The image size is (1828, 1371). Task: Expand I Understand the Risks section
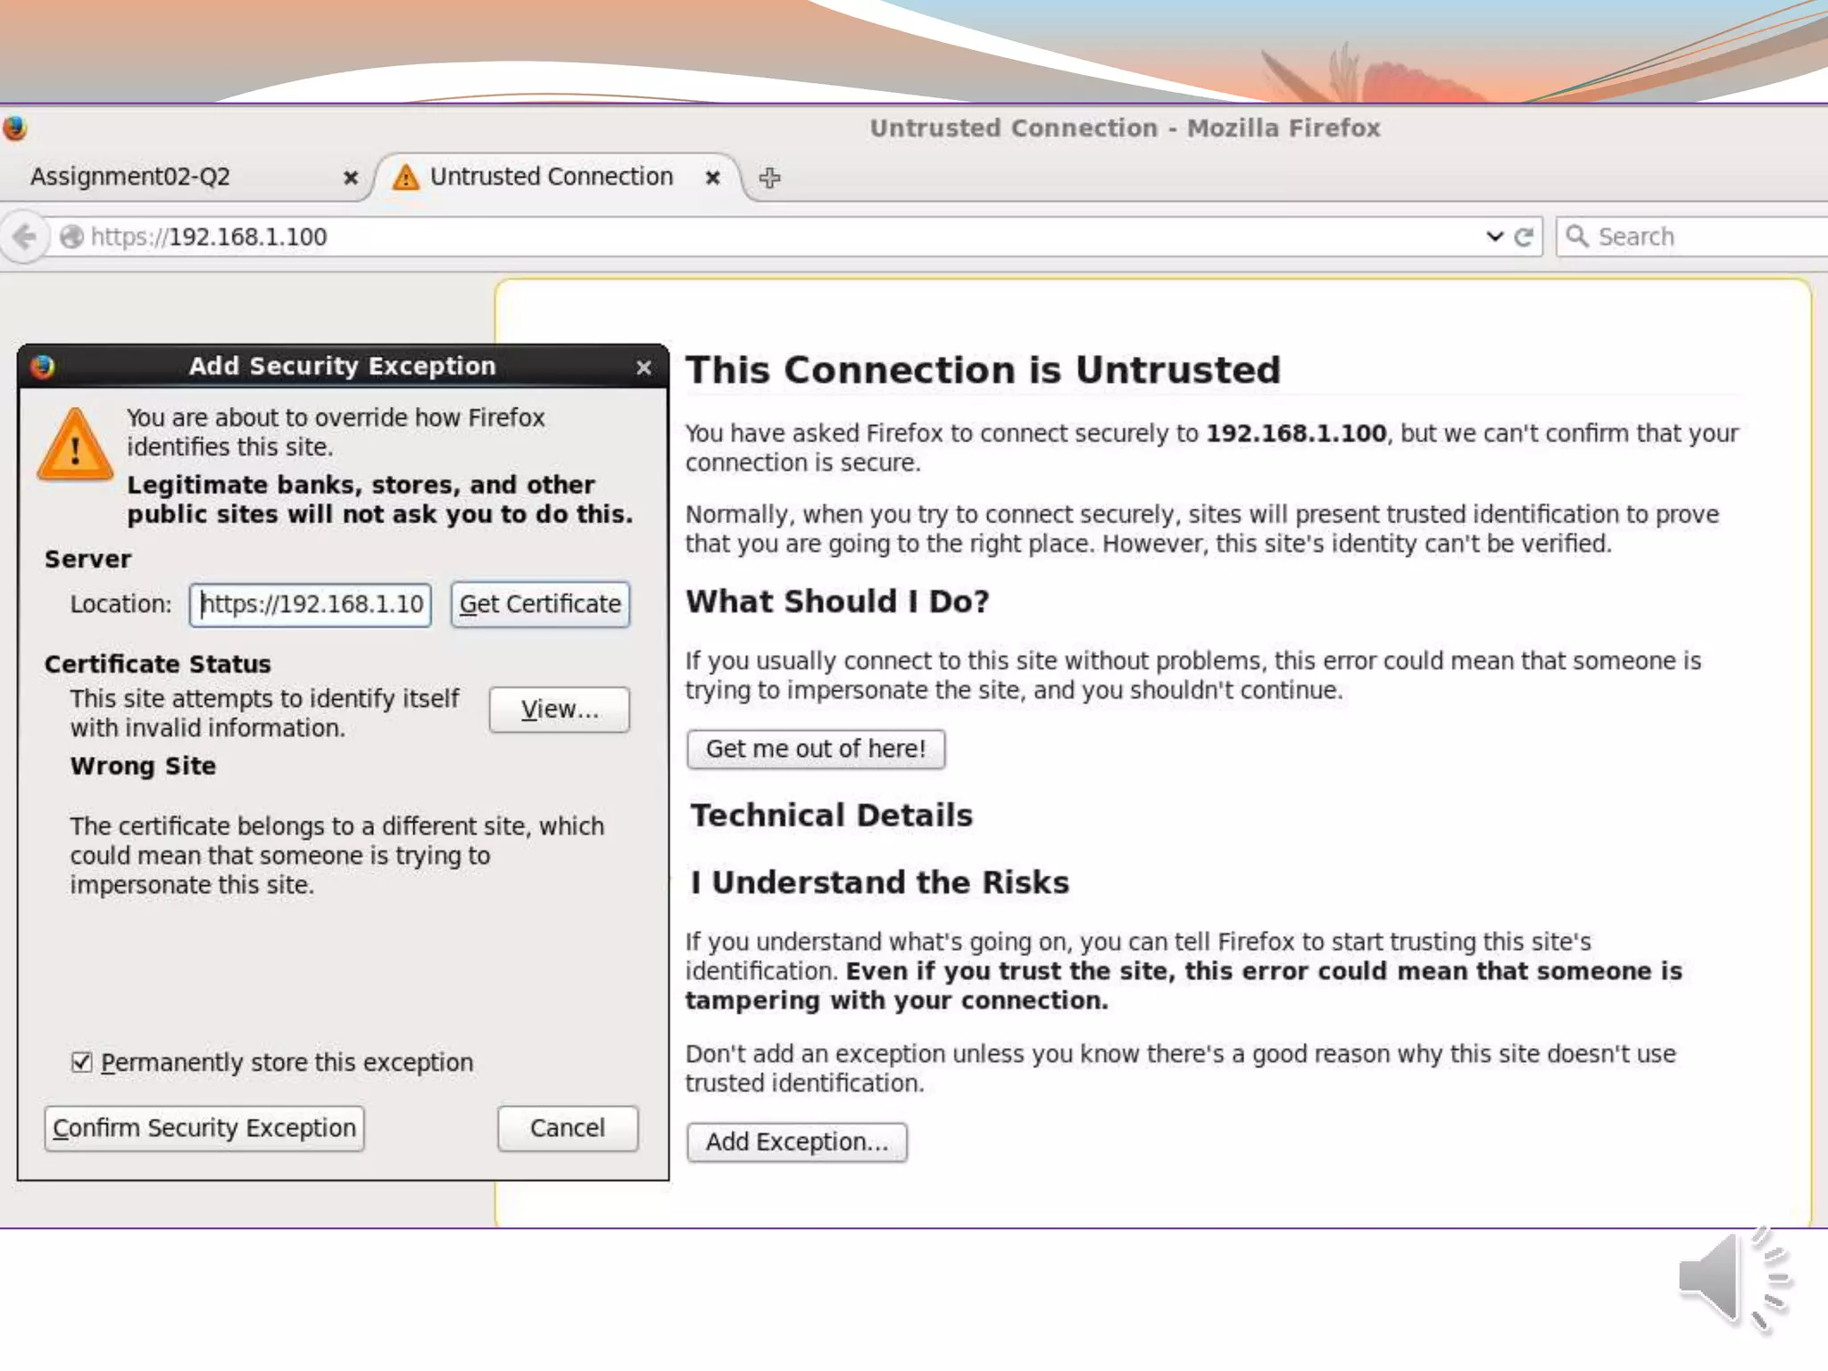coord(879,882)
